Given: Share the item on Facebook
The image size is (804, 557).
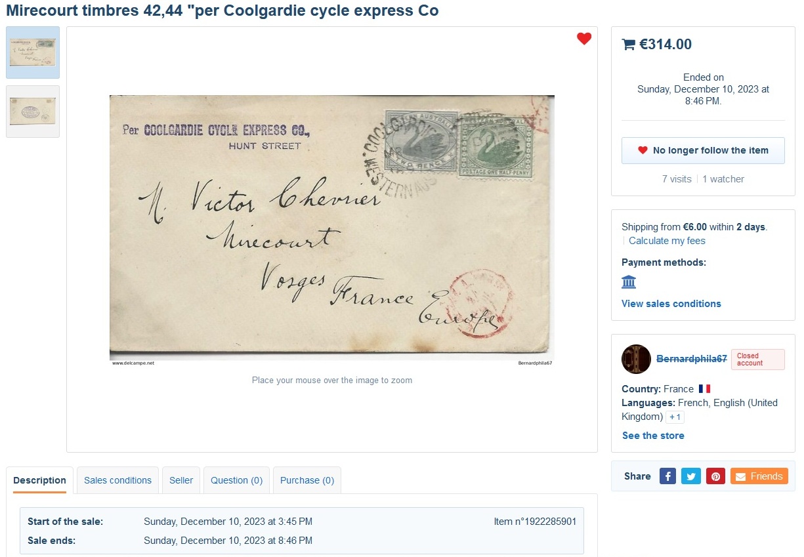Looking at the screenshot, I should tap(667, 476).
